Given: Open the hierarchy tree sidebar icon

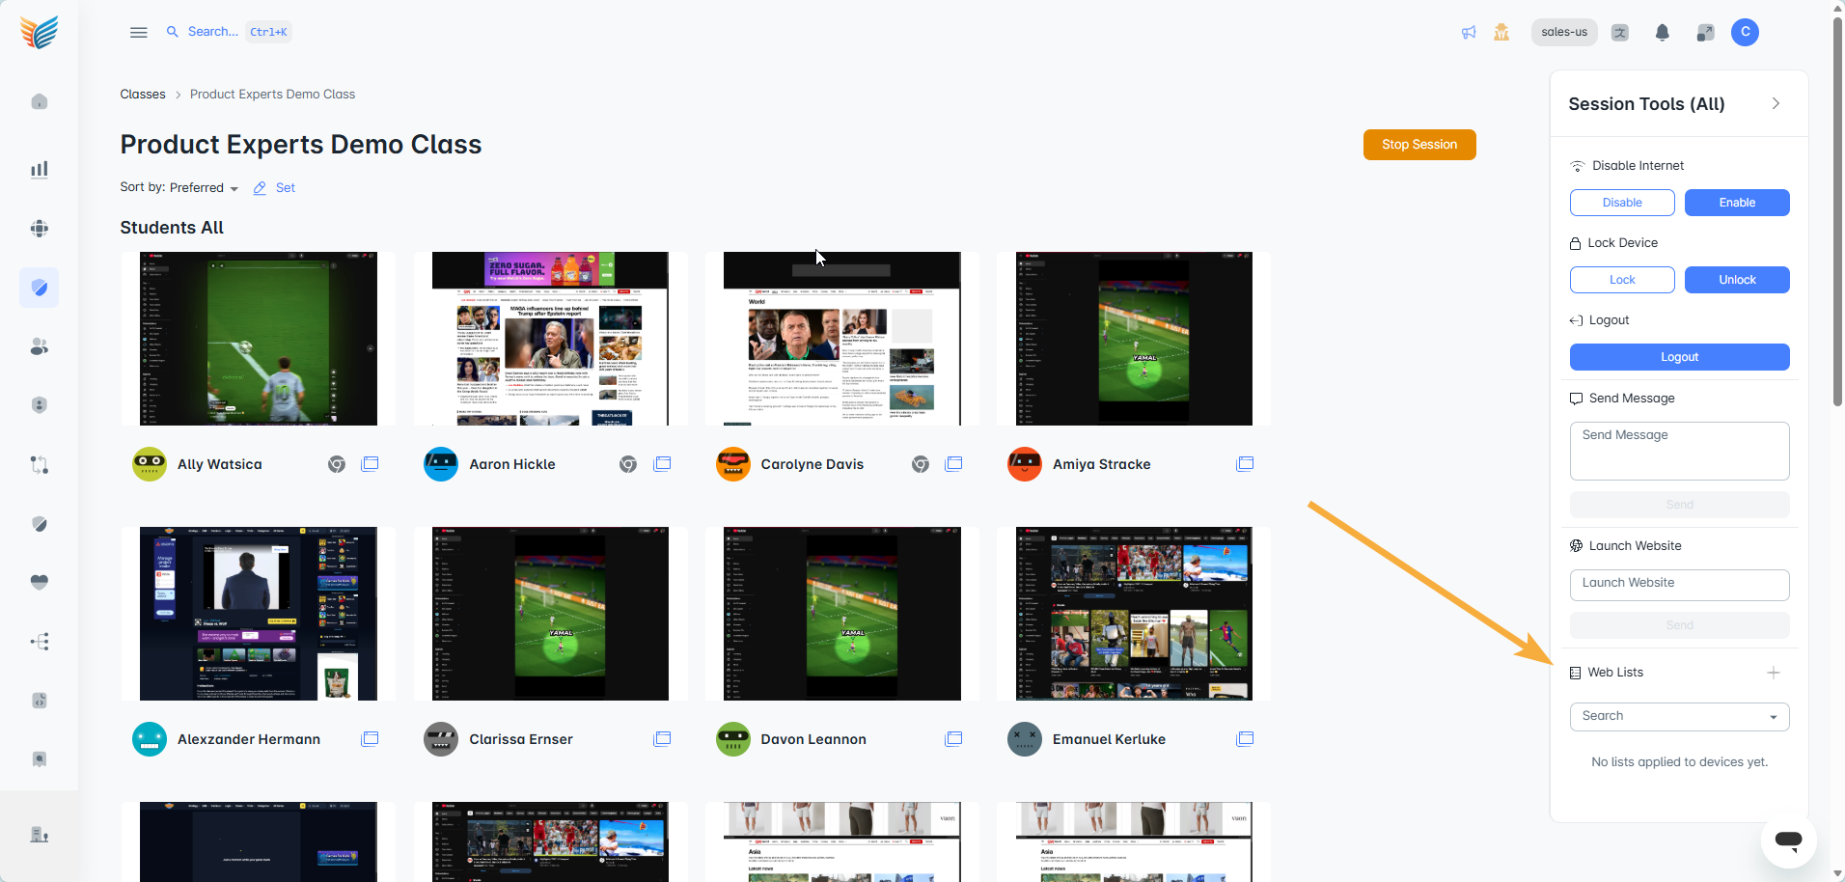Looking at the screenshot, I should (x=40, y=642).
